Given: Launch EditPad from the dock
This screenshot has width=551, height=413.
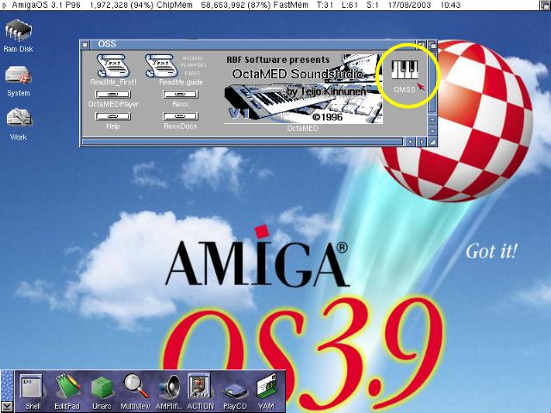Looking at the screenshot, I should (x=67, y=391).
